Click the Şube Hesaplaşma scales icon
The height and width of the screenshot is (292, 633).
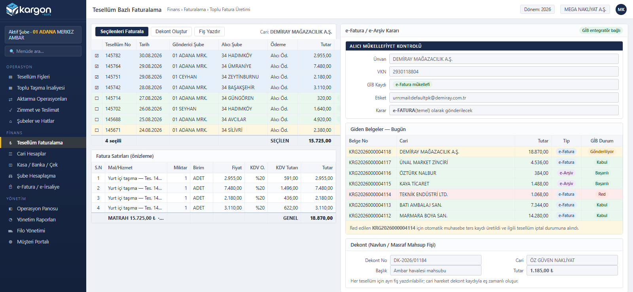point(10,176)
